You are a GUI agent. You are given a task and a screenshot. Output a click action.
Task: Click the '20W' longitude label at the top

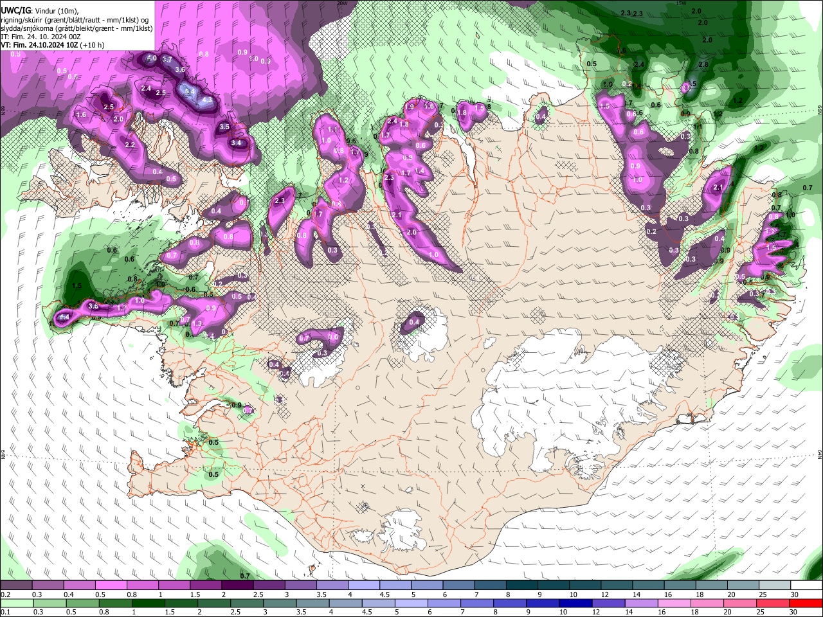tap(342, 3)
